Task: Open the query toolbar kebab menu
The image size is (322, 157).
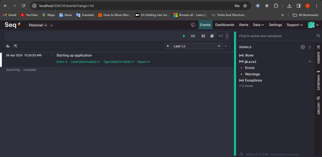Action: [x=227, y=36]
